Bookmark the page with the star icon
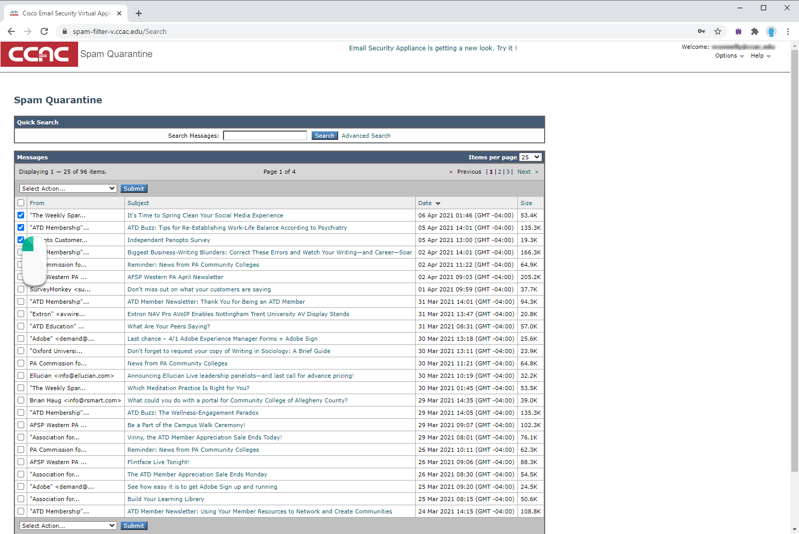This screenshot has width=799, height=534. click(718, 31)
